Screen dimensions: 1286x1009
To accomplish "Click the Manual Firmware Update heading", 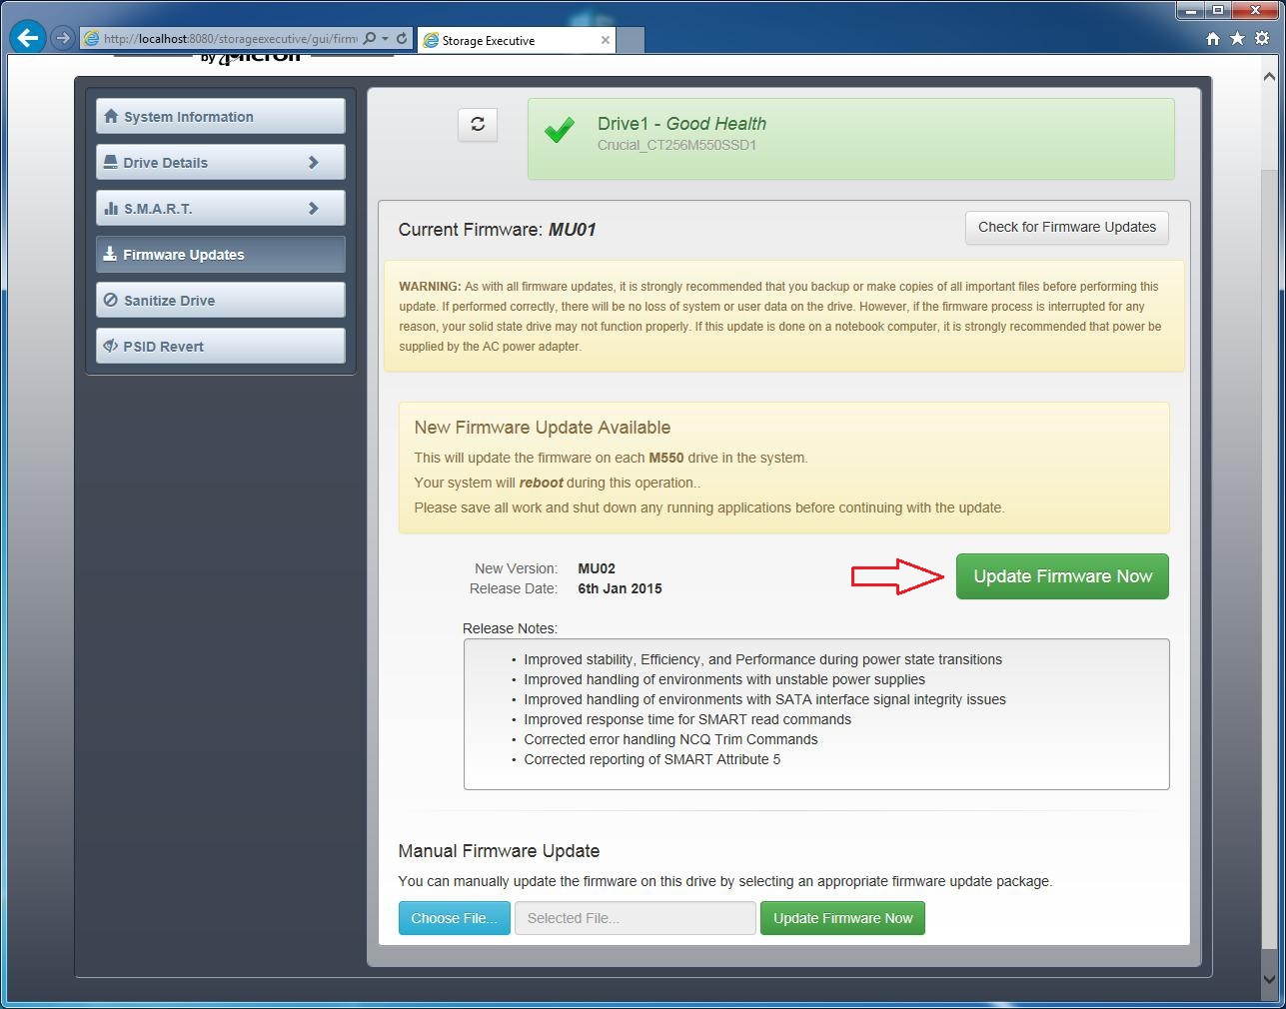I will [499, 851].
